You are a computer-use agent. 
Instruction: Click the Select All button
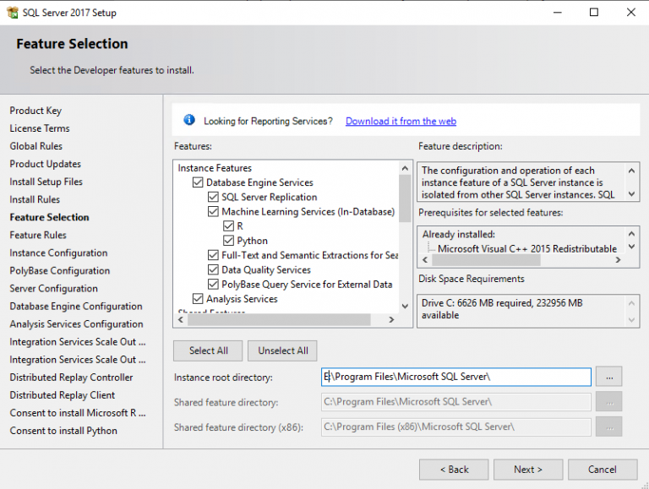[x=208, y=350]
